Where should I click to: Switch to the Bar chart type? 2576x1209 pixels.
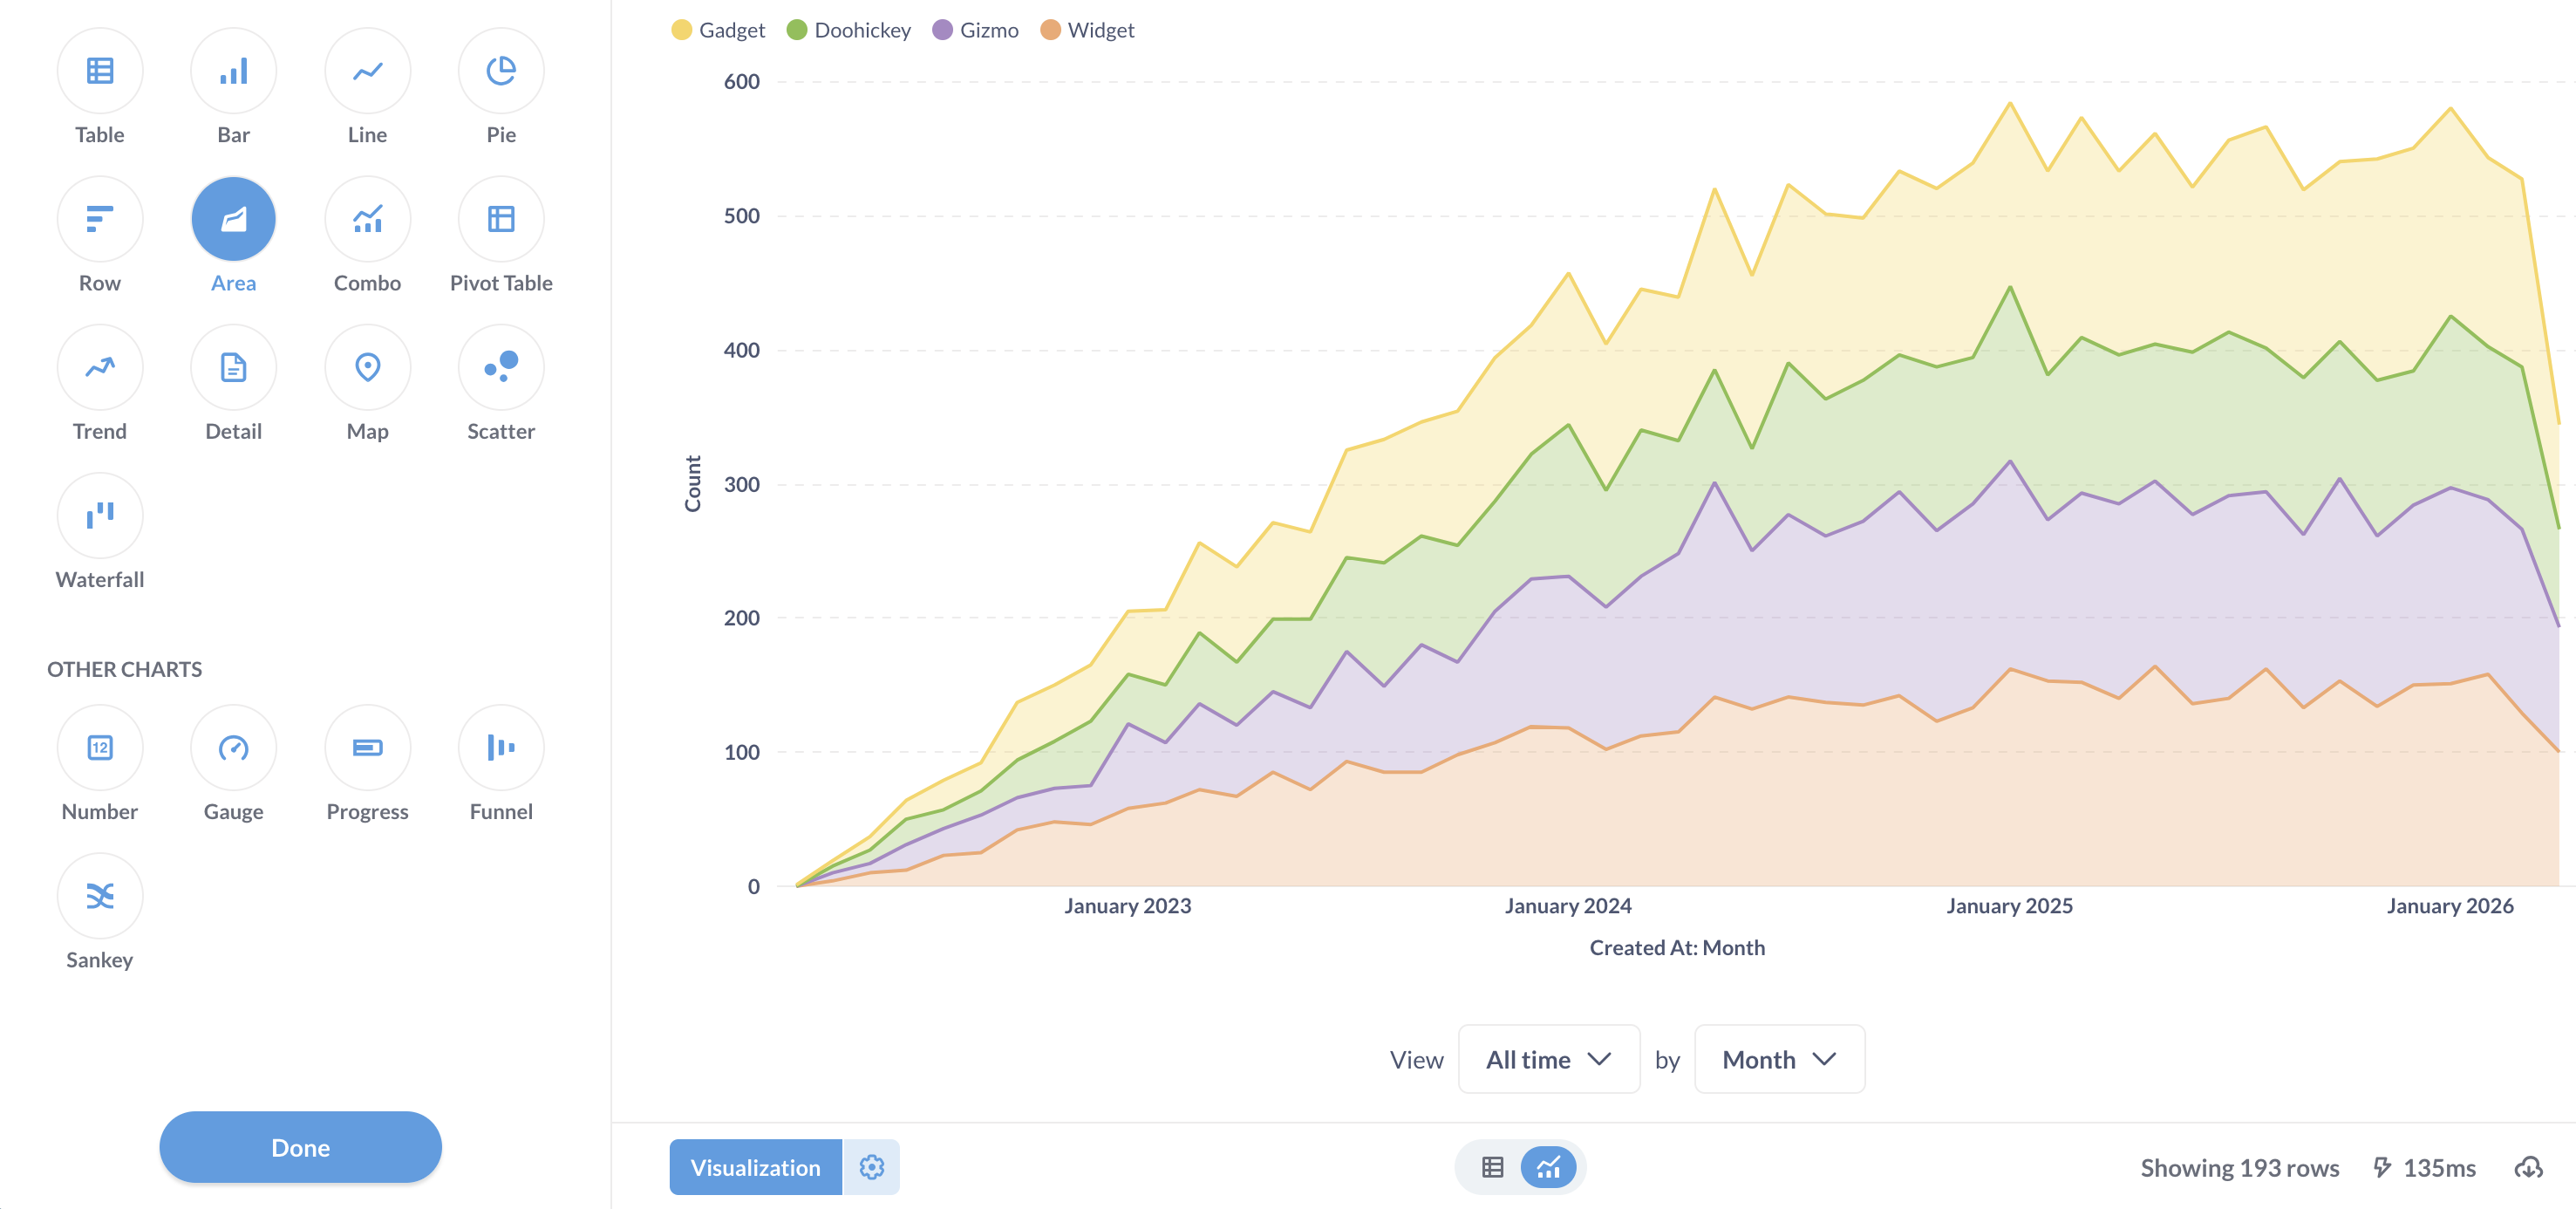click(x=233, y=70)
